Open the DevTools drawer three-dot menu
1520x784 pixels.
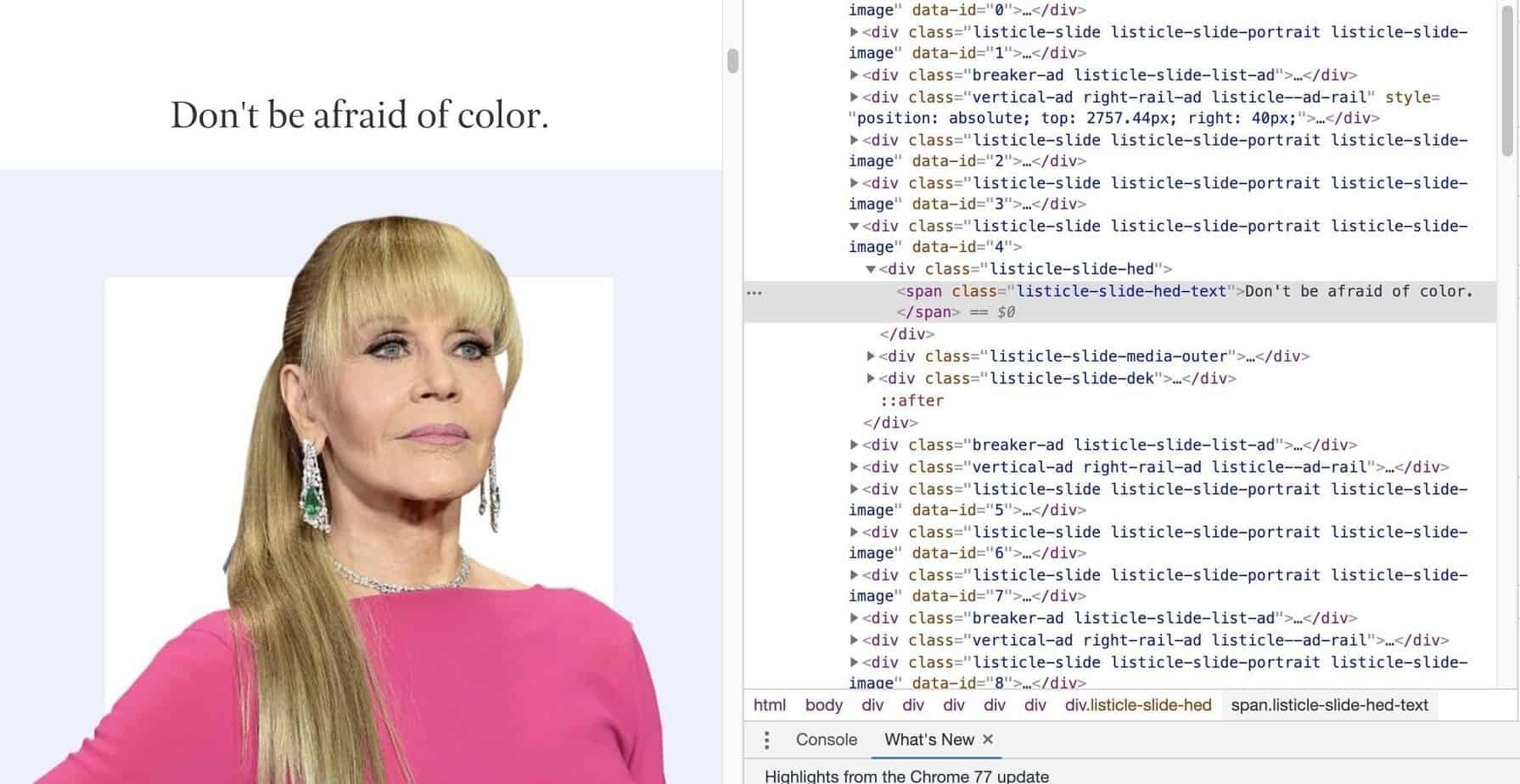click(x=766, y=740)
